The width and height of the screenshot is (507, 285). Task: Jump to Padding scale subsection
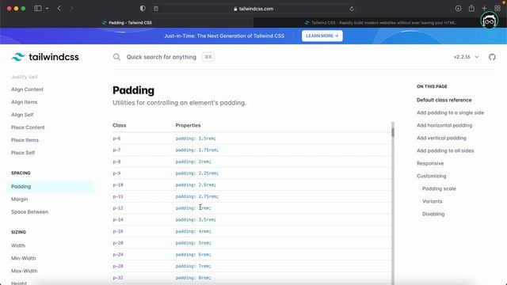click(439, 188)
